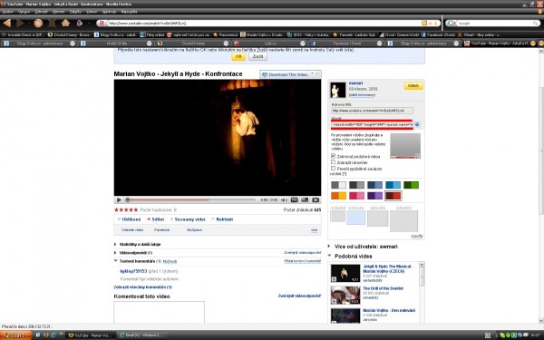Open the Home page via house icon
This screenshot has width=544, height=340.
point(65,24)
